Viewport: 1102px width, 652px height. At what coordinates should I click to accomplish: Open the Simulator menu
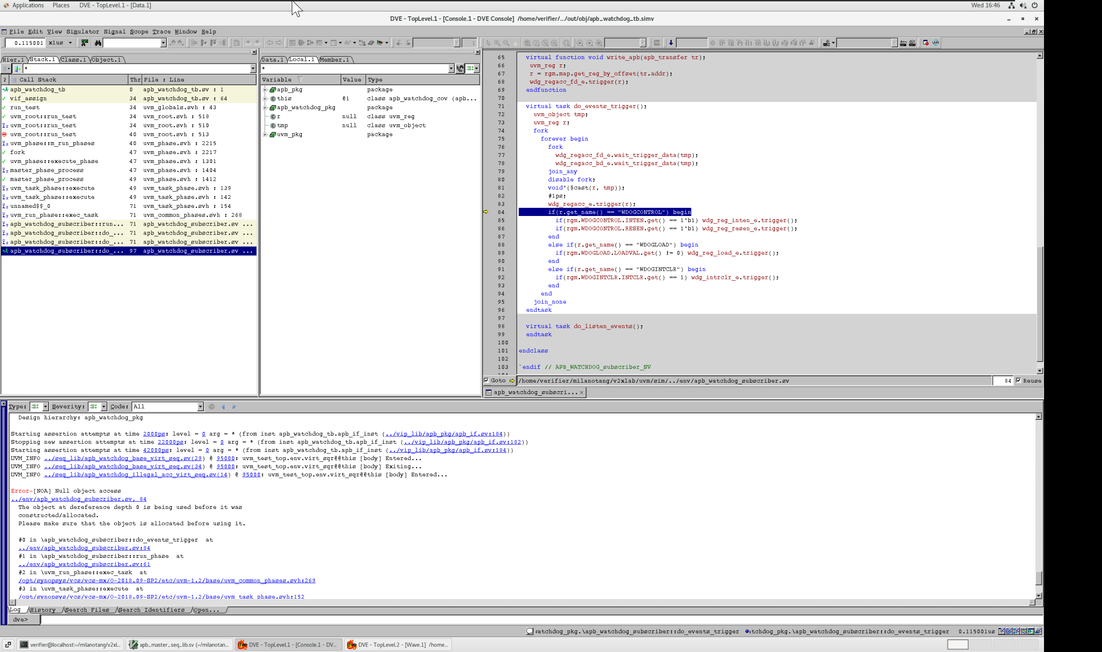[x=82, y=32]
